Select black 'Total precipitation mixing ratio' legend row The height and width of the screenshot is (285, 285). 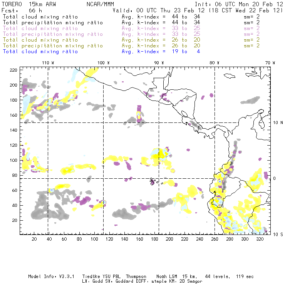point(131,23)
